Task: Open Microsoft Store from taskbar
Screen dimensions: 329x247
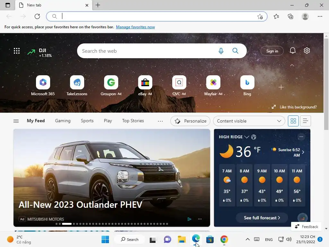Action: coord(210,239)
